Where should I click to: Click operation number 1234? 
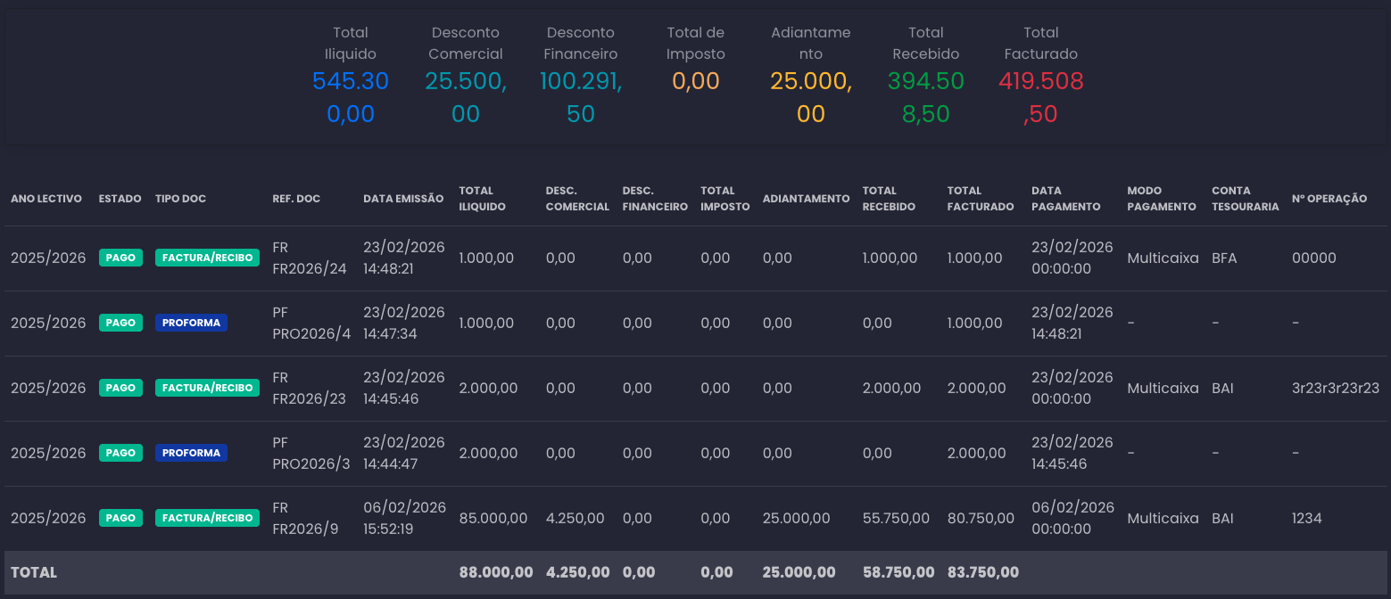(x=1307, y=519)
